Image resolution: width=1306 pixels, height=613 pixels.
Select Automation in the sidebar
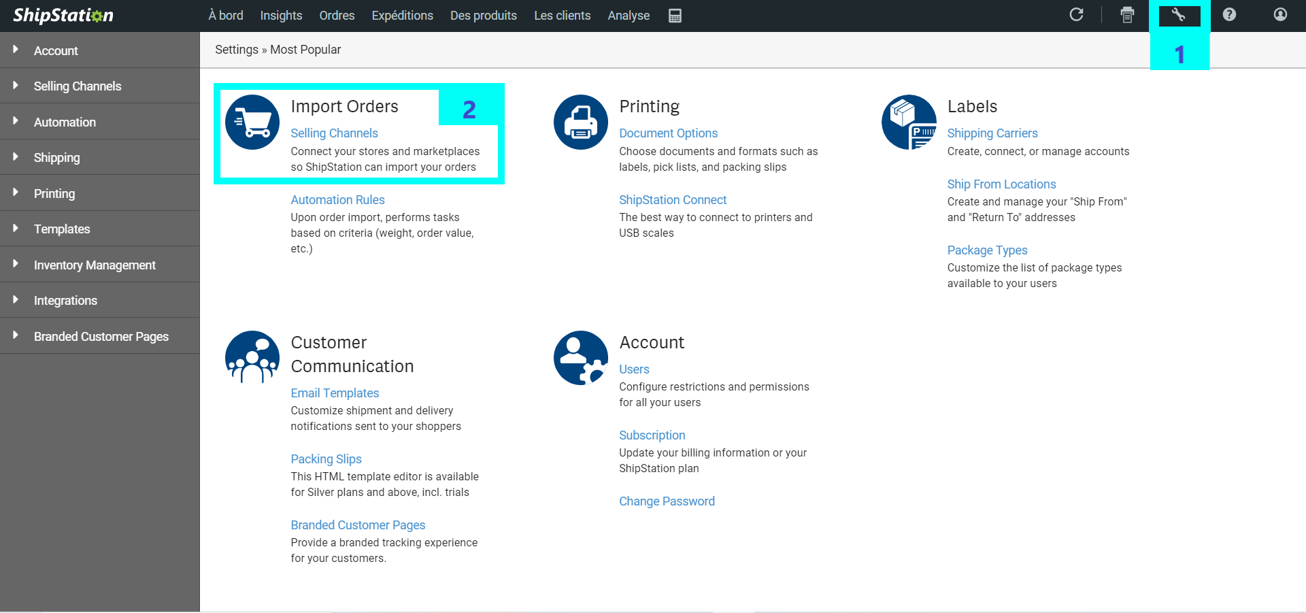tap(99, 122)
